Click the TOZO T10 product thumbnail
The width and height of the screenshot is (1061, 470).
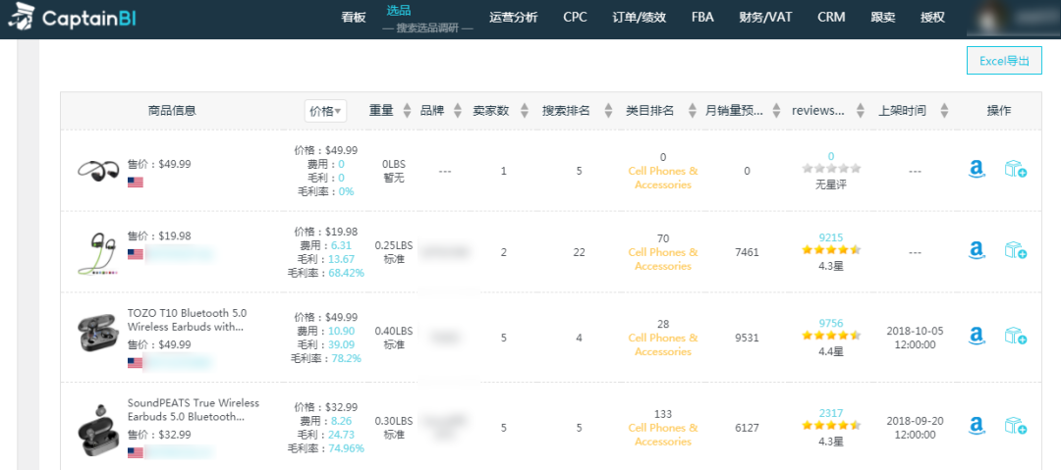[98, 333]
